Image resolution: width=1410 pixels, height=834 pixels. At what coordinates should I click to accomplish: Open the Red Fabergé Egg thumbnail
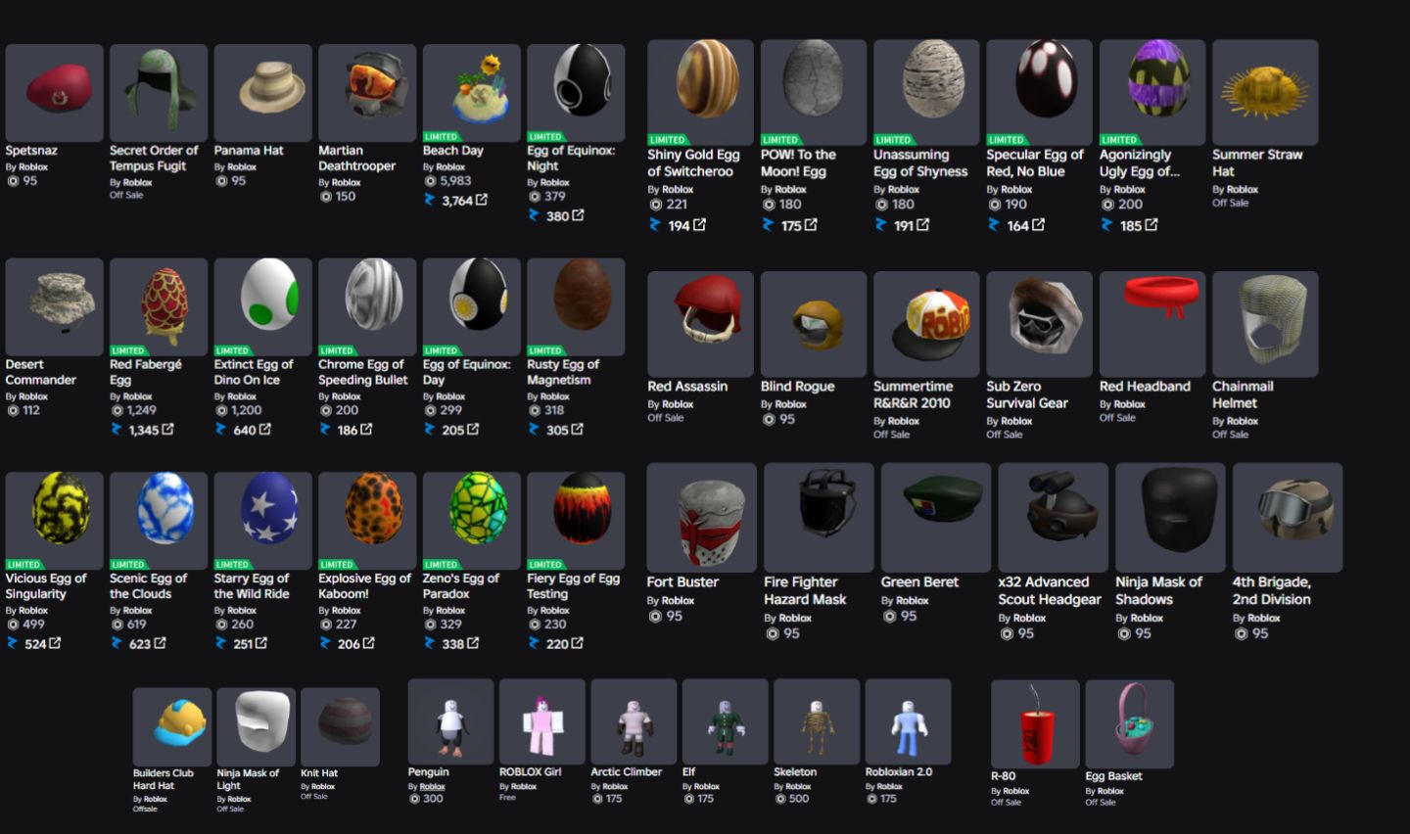tap(159, 307)
